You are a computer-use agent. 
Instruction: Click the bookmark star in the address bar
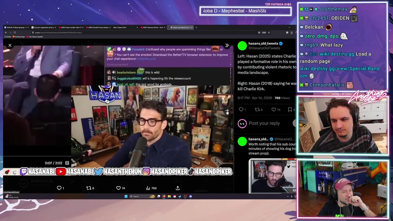pos(269,33)
